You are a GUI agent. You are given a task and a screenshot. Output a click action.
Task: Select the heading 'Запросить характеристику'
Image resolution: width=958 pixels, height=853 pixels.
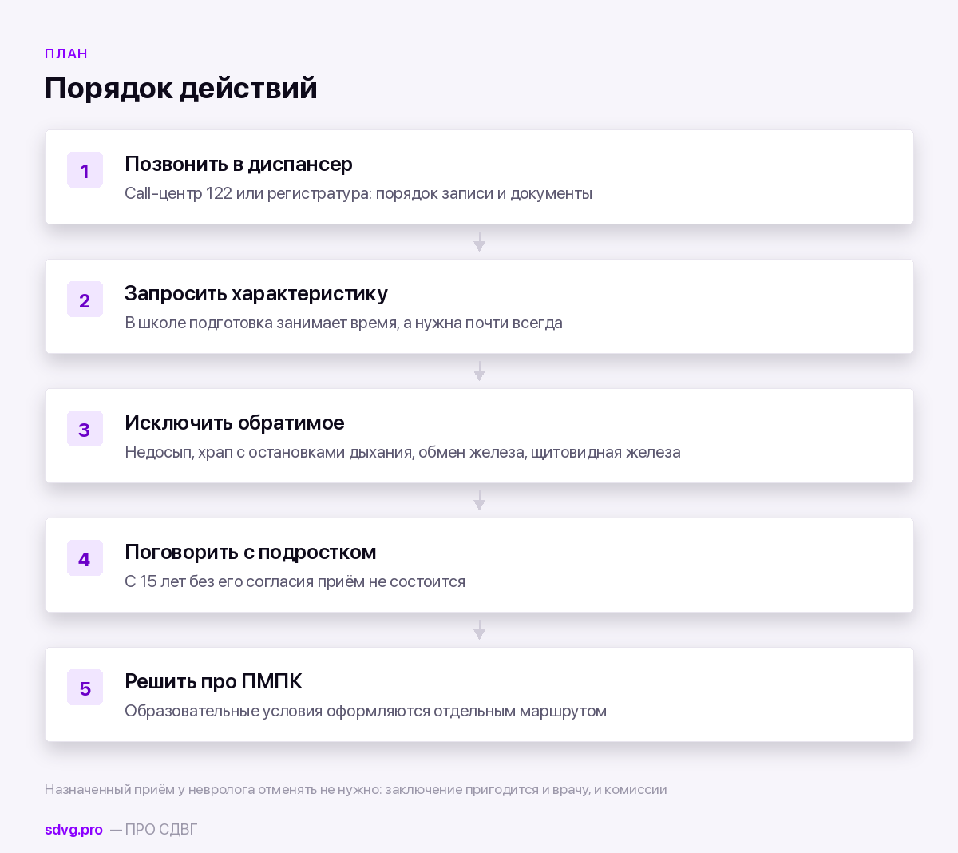coord(256,293)
